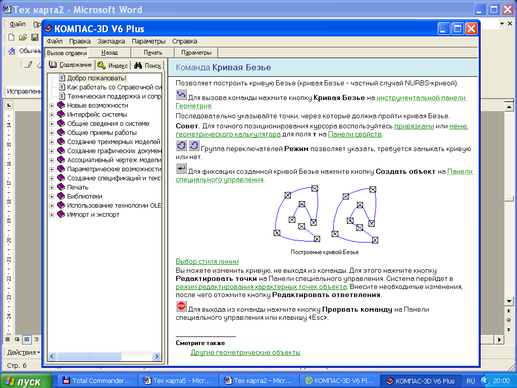Viewport: 517px width, 388px height.
Task: Switch to the Индекс tab
Action: 113,65
